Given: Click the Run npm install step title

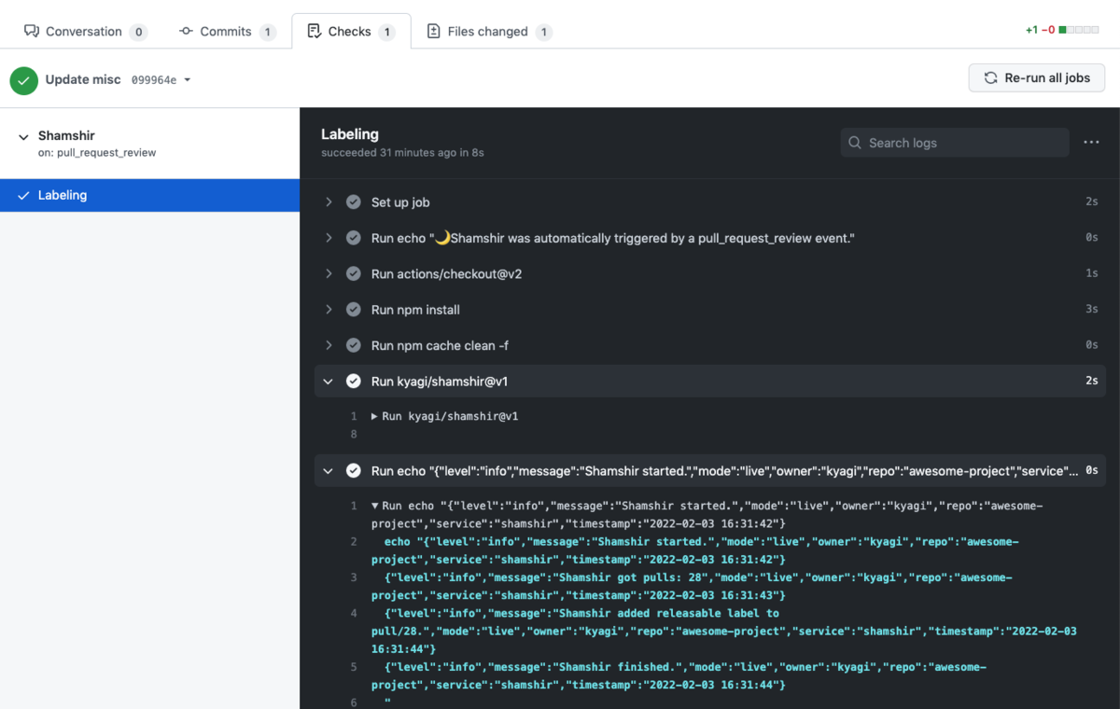Looking at the screenshot, I should (415, 309).
